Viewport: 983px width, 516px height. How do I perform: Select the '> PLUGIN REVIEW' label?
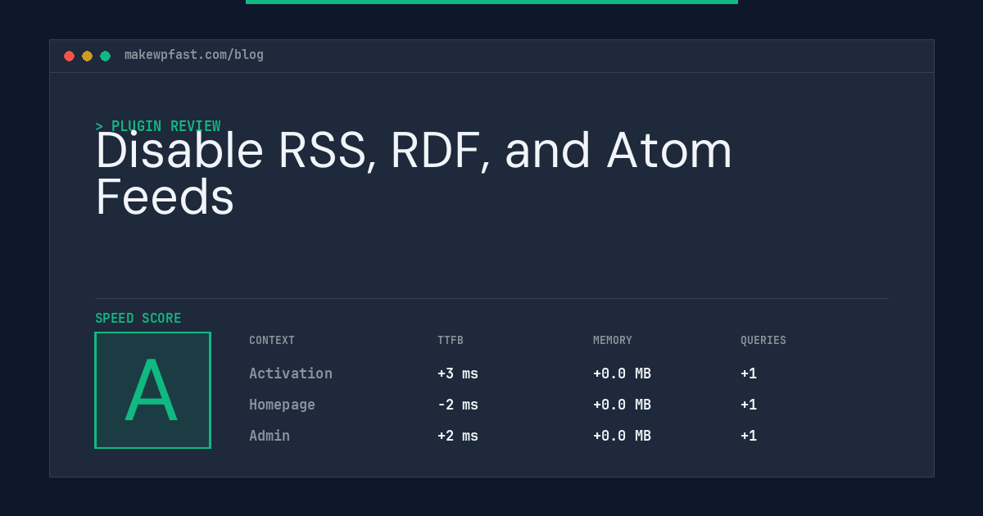pos(158,126)
